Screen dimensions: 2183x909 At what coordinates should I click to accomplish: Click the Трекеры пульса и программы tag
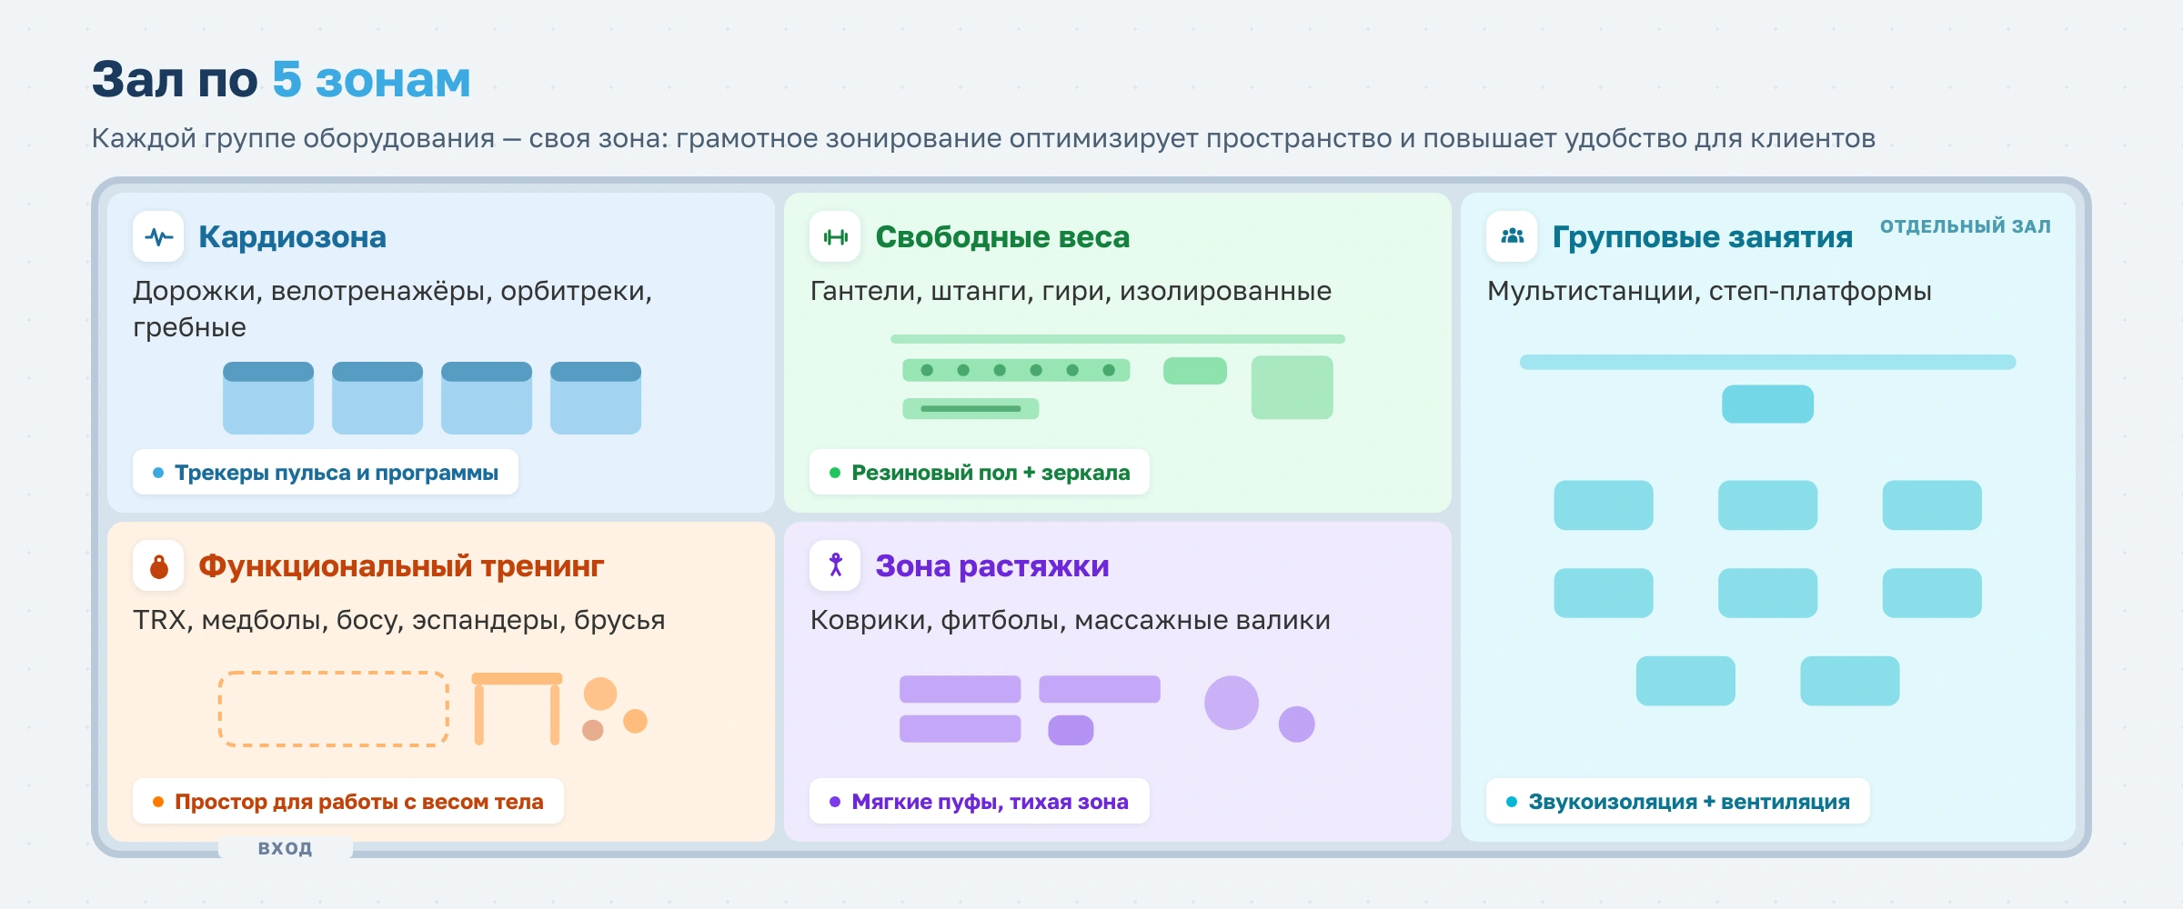326,473
